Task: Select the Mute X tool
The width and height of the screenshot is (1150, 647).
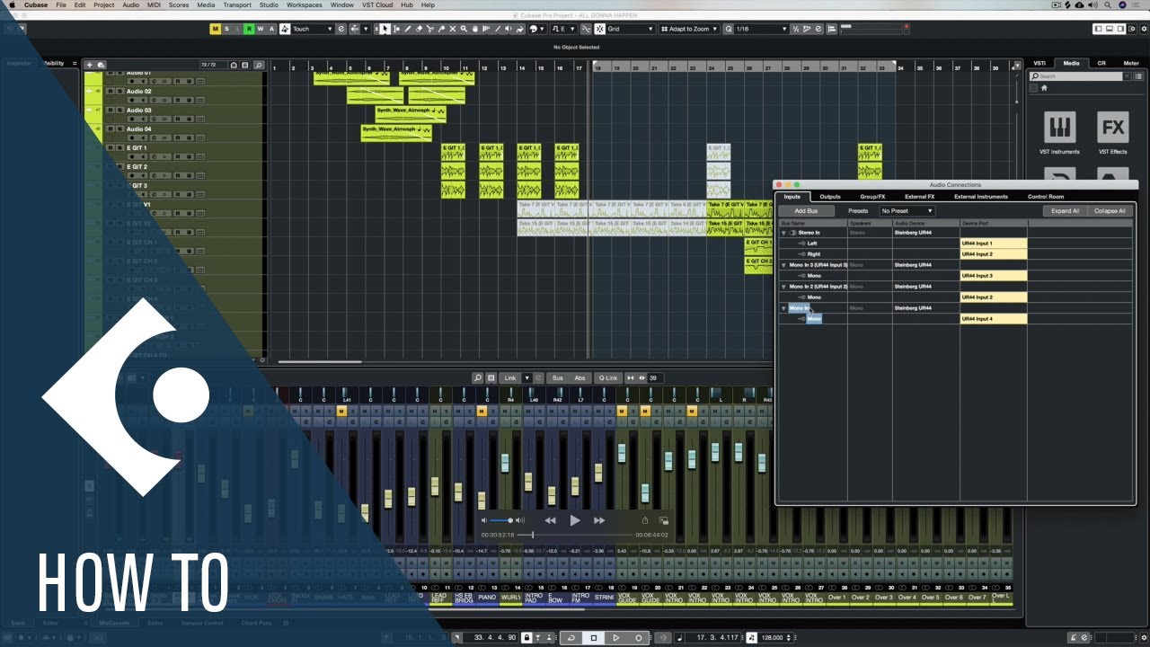Action: click(x=453, y=29)
